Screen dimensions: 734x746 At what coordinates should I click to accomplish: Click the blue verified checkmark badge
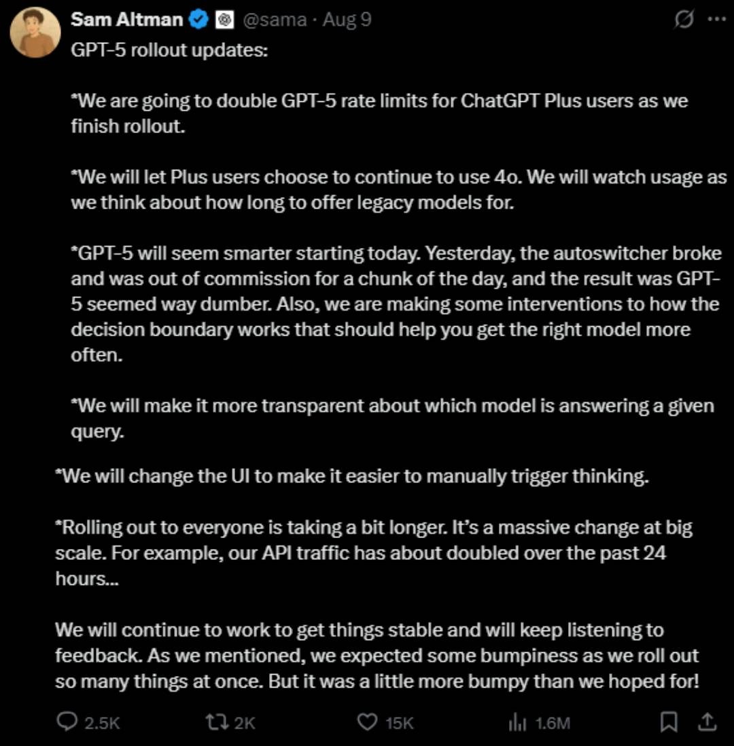point(198,20)
